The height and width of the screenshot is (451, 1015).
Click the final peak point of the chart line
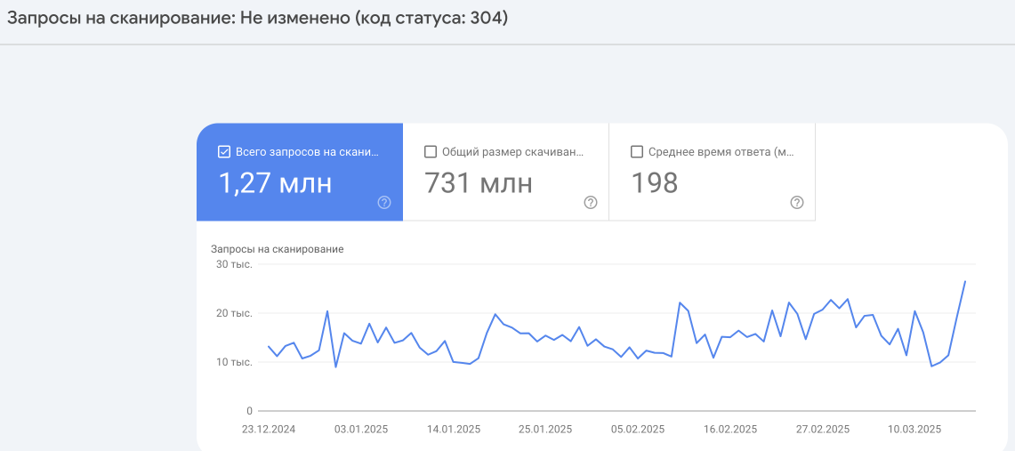(x=965, y=281)
